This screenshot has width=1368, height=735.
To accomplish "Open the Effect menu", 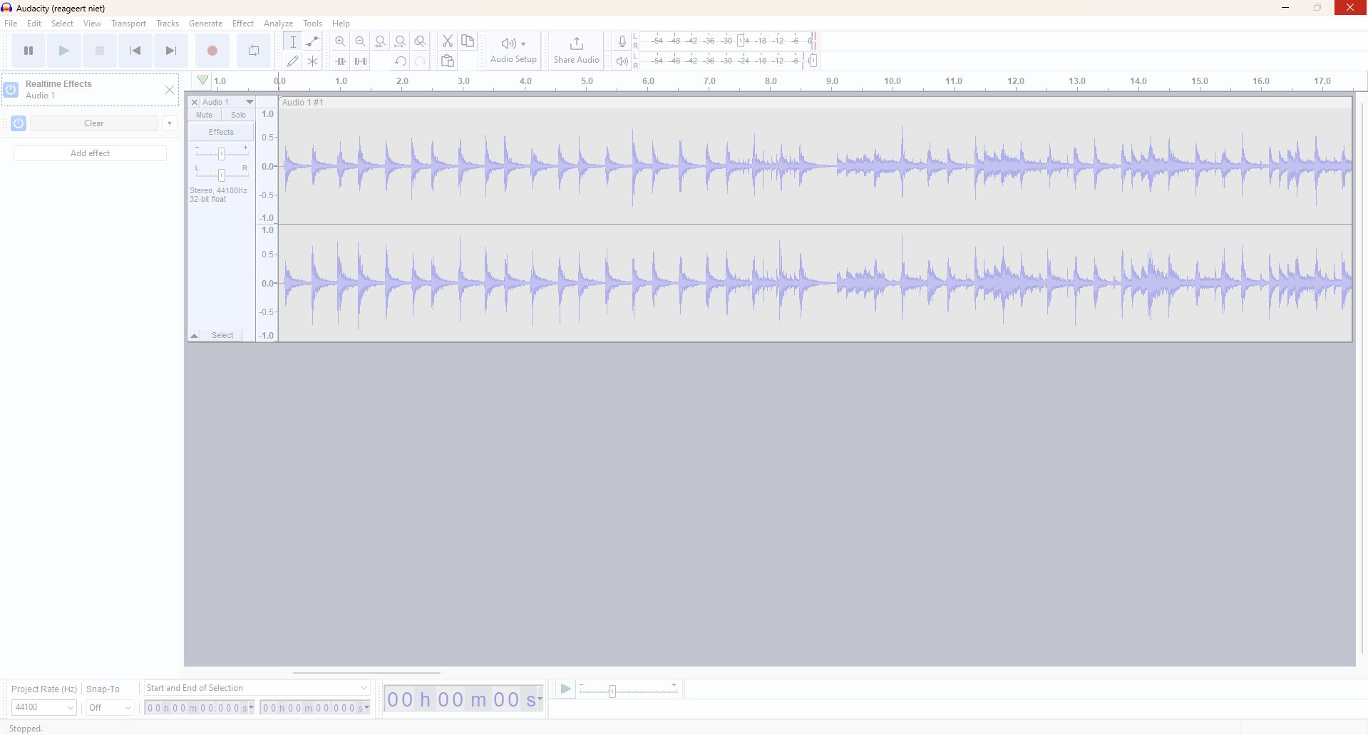I will click(243, 24).
